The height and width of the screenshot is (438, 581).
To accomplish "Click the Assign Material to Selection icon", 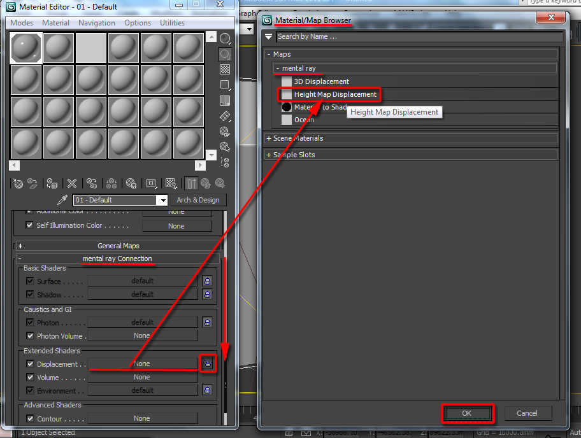I will point(51,183).
